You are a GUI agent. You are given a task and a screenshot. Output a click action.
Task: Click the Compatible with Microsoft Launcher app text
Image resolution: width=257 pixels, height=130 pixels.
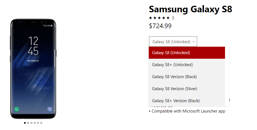click(188, 111)
